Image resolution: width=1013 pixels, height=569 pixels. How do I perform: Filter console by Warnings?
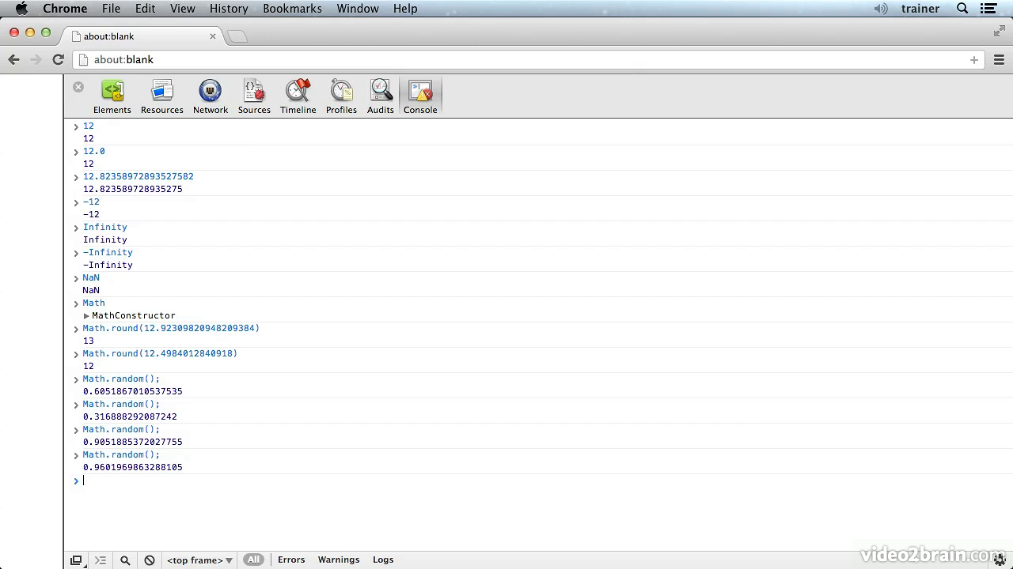339,560
